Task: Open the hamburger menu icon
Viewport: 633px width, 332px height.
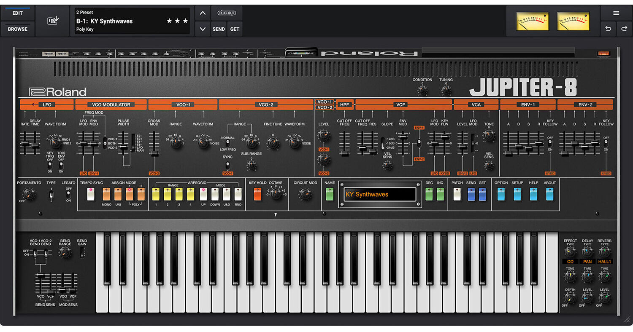Action: click(616, 13)
